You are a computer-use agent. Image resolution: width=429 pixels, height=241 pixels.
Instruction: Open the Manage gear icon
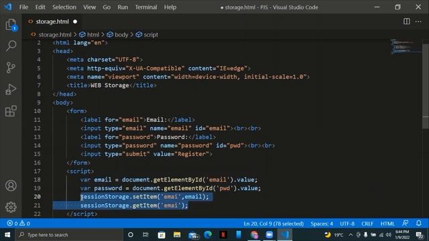coord(11,207)
